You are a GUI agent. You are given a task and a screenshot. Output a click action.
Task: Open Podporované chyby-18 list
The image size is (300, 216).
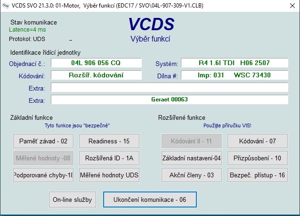click(43, 175)
